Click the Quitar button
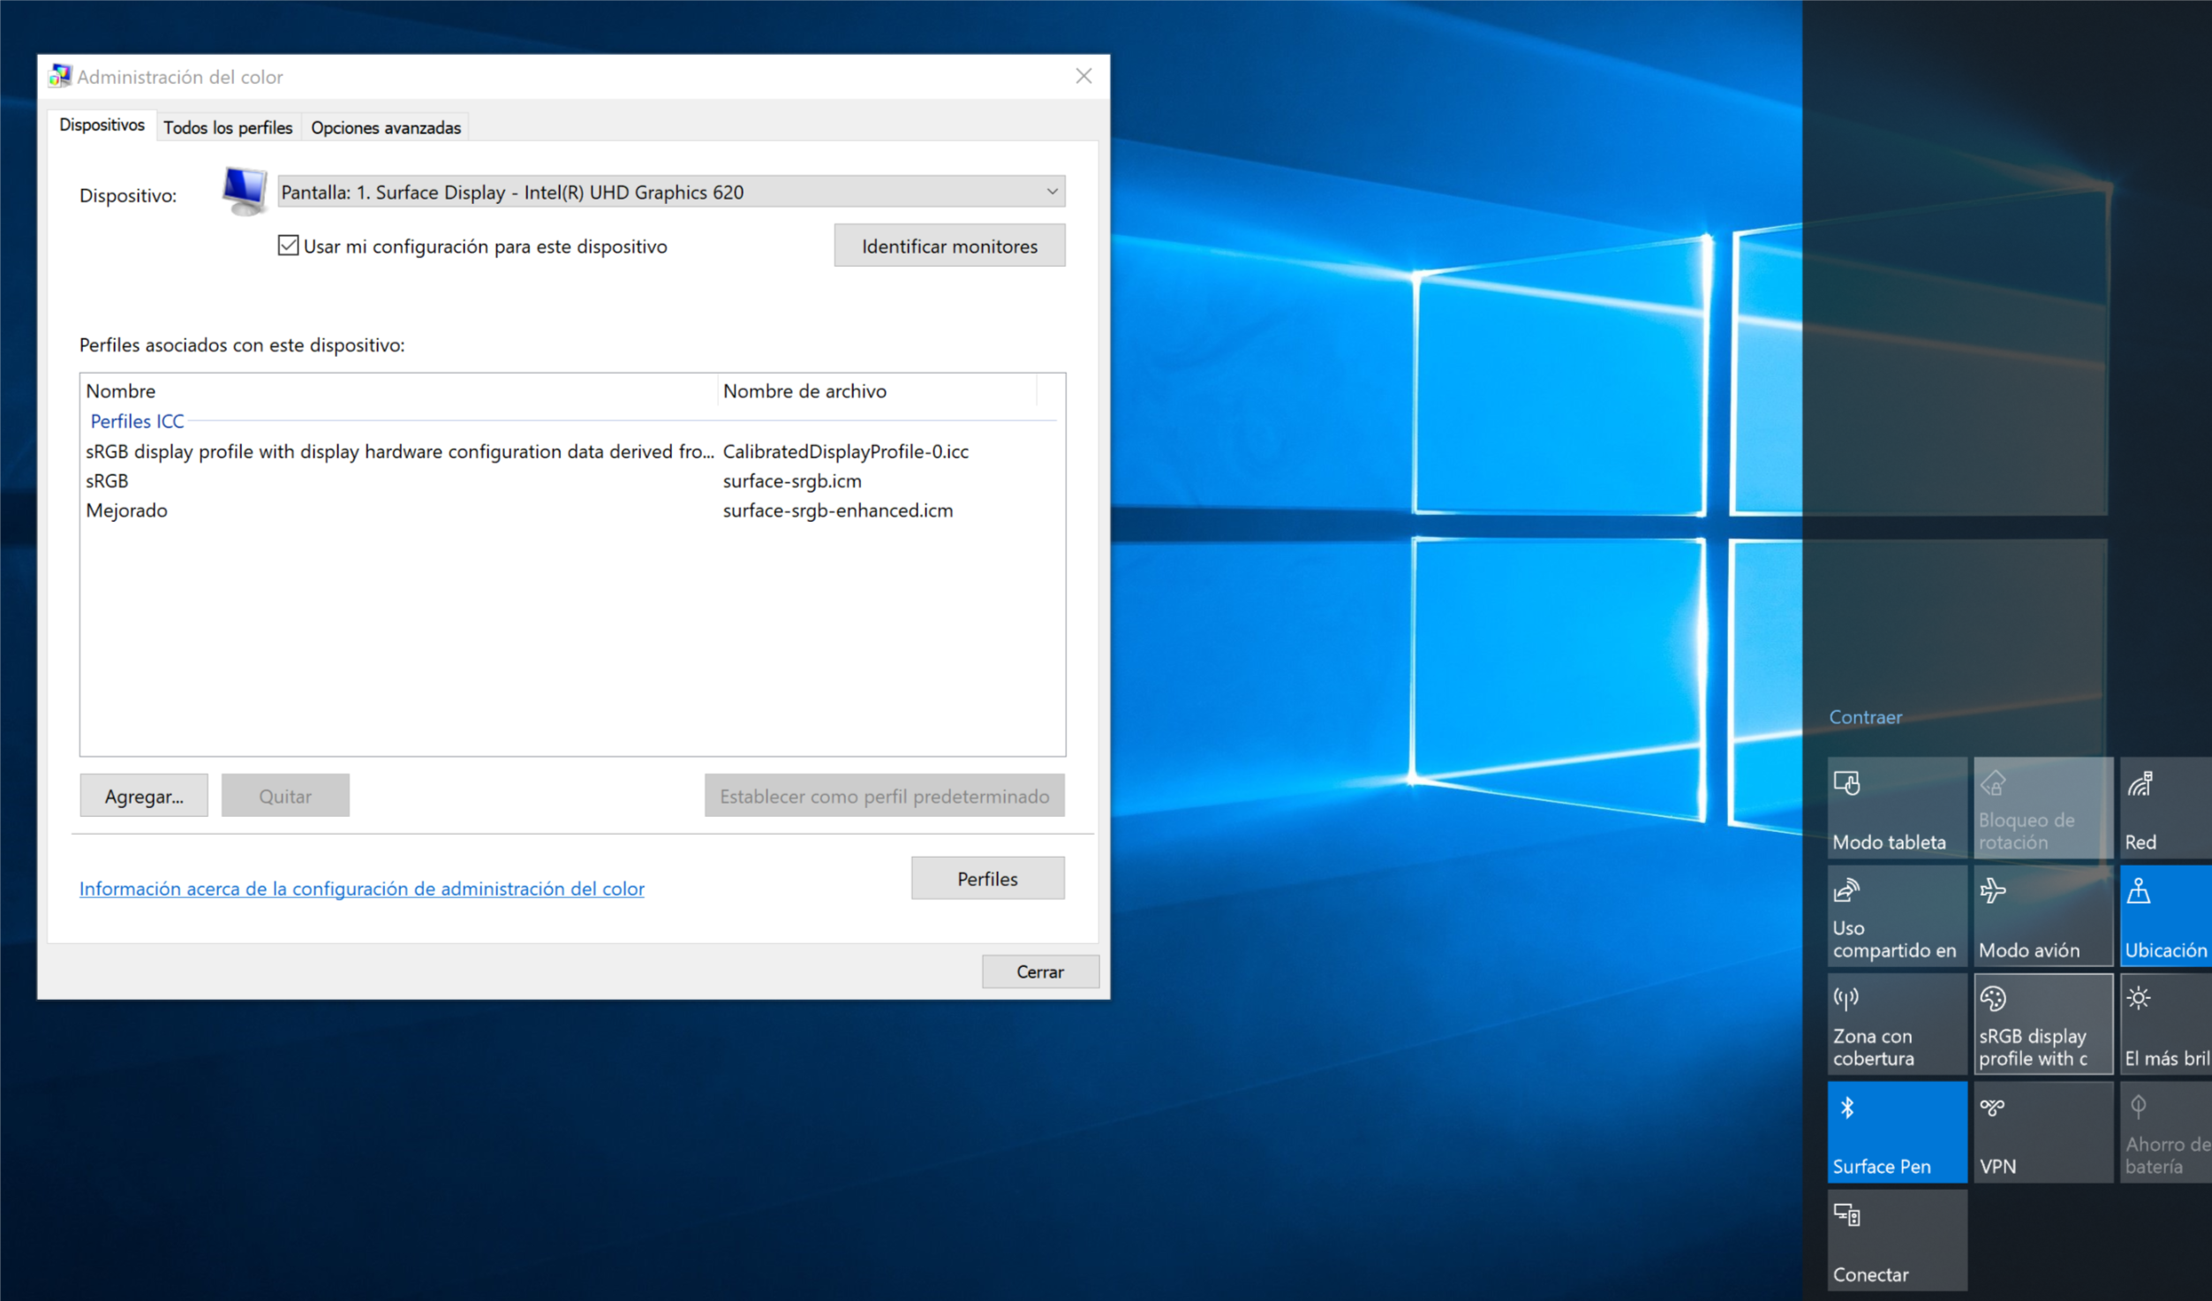 285,796
